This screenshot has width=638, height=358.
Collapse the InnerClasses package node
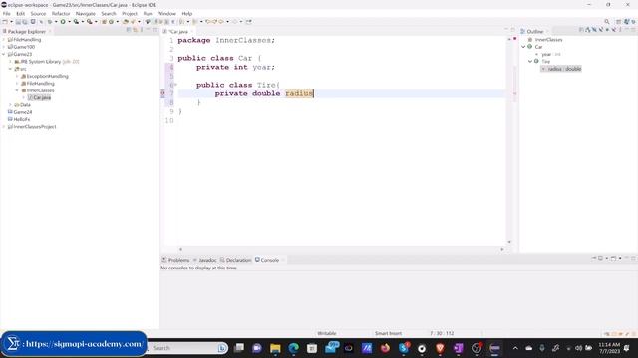(x=17, y=90)
